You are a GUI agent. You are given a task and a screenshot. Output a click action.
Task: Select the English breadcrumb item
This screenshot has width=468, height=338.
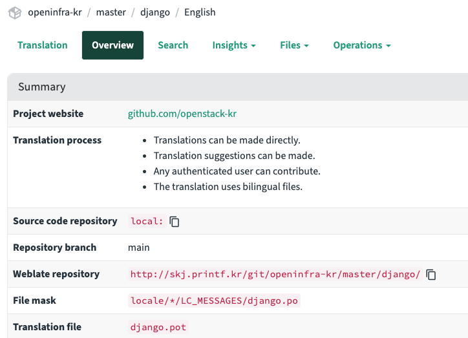200,12
